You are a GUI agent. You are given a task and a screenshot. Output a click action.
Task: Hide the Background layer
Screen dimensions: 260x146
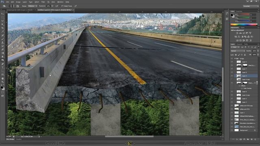(232, 130)
